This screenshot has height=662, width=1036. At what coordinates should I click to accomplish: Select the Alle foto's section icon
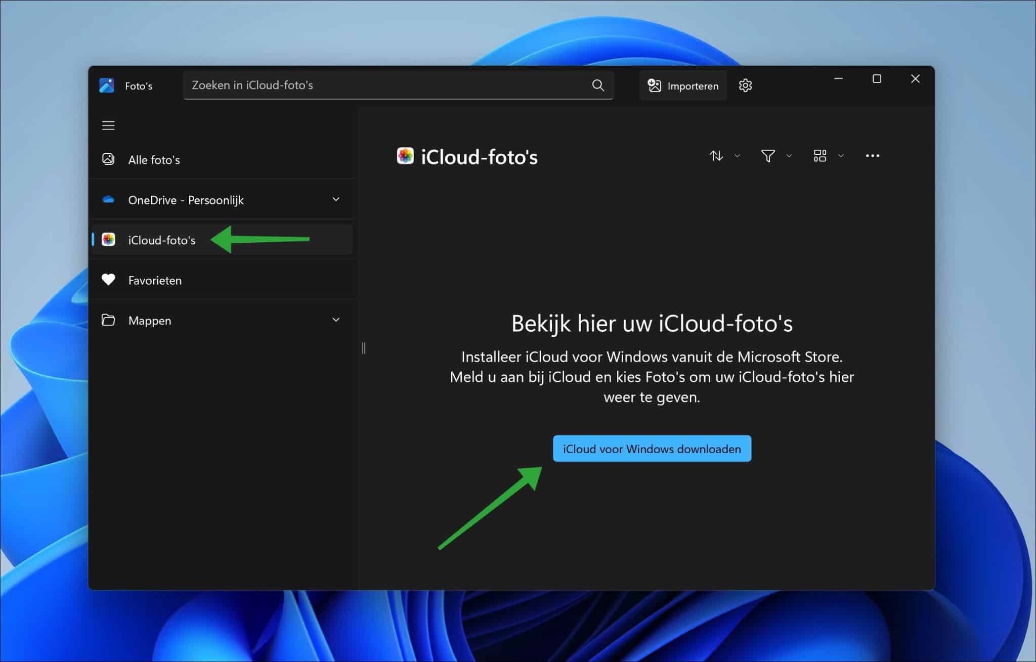108,159
